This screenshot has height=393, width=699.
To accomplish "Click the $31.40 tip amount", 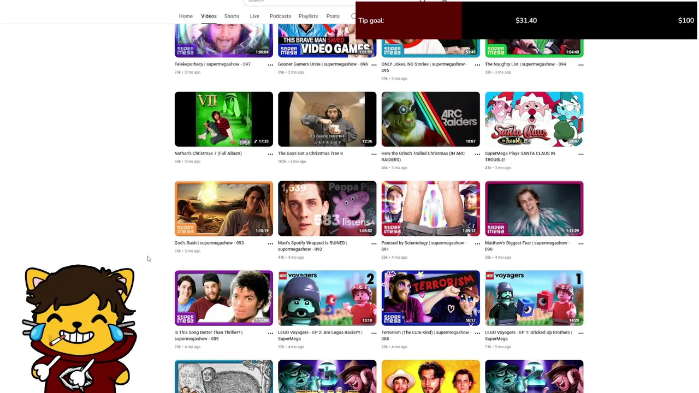I will (526, 20).
